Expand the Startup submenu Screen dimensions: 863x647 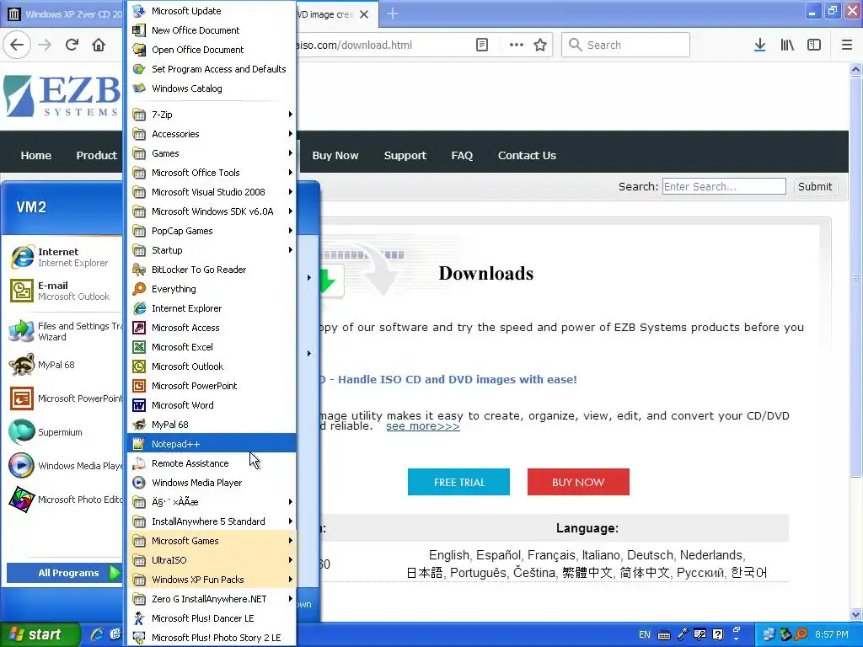(x=212, y=250)
